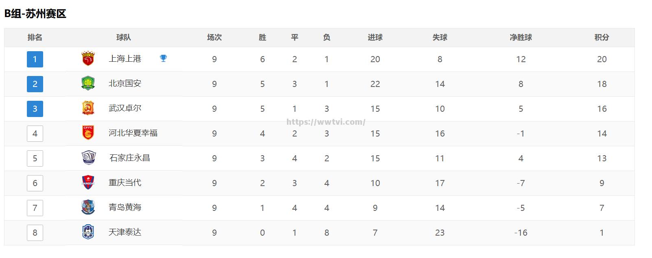This screenshot has width=652, height=258.
Task: Click the Beijing Guoan team logo
Action: click(x=88, y=84)
